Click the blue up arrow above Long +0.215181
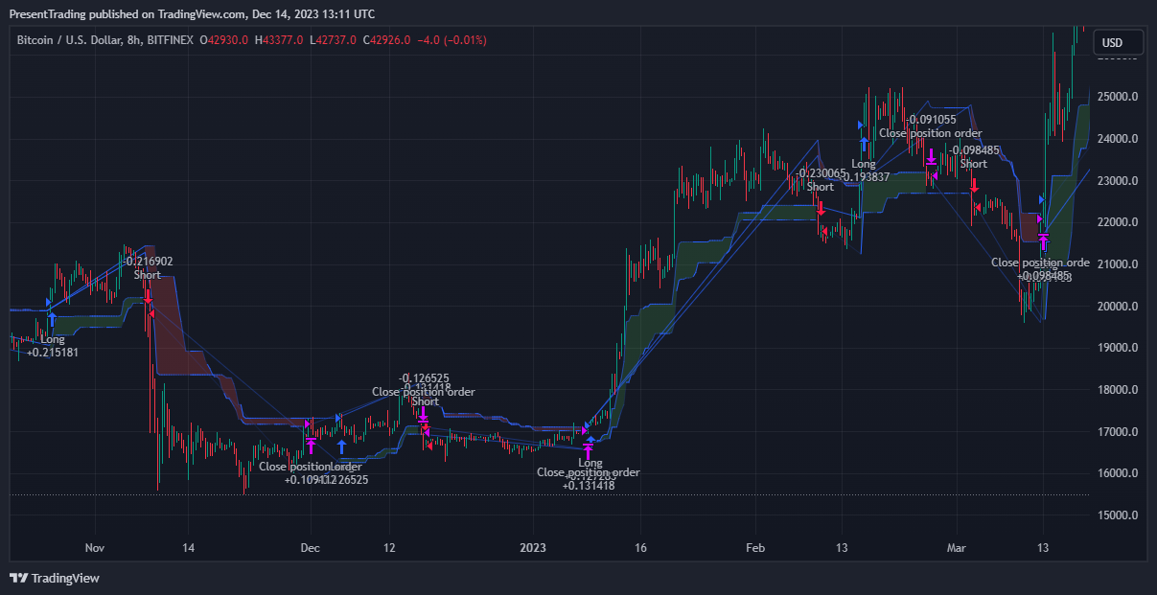 tap(52, 320)
